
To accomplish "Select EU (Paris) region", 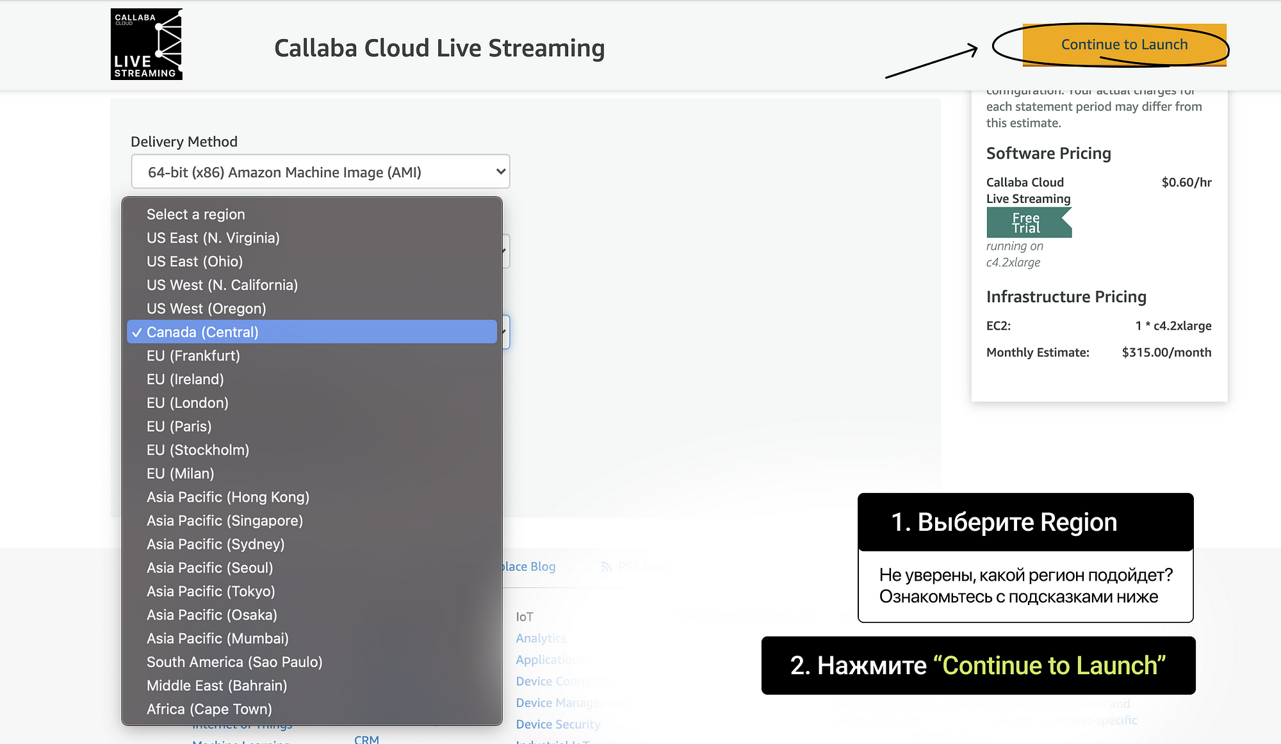I will click(312, 426).
